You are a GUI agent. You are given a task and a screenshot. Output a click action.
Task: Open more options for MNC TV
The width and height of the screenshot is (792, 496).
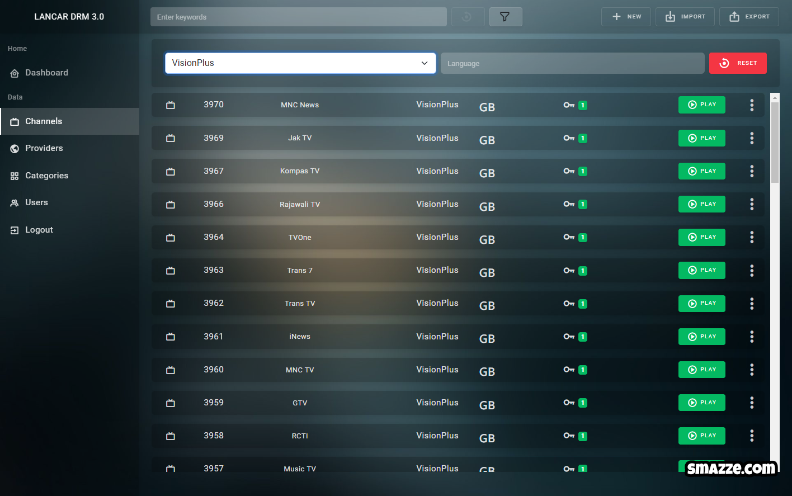click(752, 370)
